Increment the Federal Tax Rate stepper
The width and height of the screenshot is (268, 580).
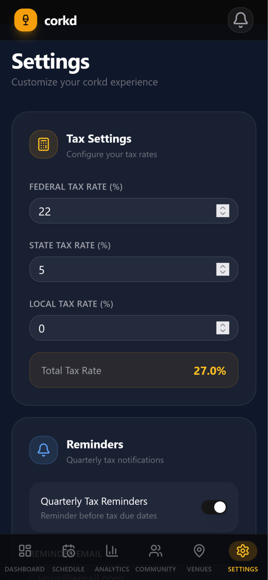tap(223, 208)
